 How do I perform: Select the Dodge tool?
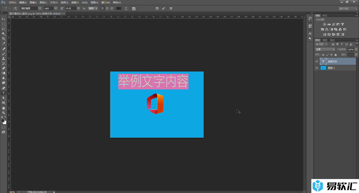[4, 83]
